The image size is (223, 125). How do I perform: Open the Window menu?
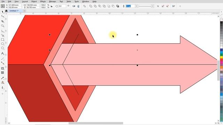pos(86,1)
